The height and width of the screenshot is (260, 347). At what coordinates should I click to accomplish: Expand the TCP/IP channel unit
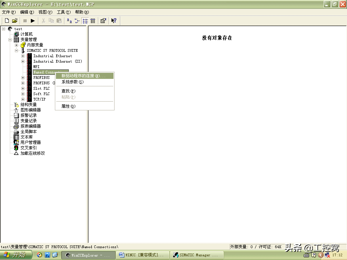click(x=23, y=99)
